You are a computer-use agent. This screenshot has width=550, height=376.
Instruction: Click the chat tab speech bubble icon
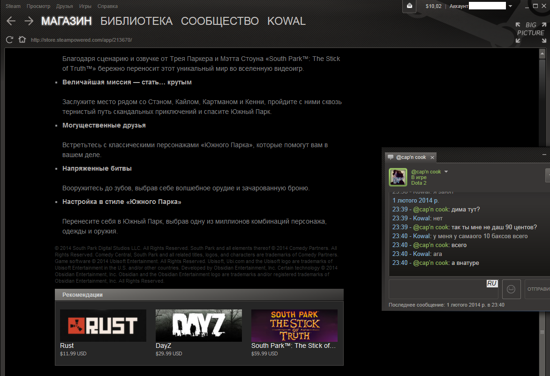(391, 157)
